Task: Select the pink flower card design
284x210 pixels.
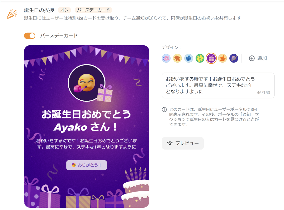Action: click(166, 58)
